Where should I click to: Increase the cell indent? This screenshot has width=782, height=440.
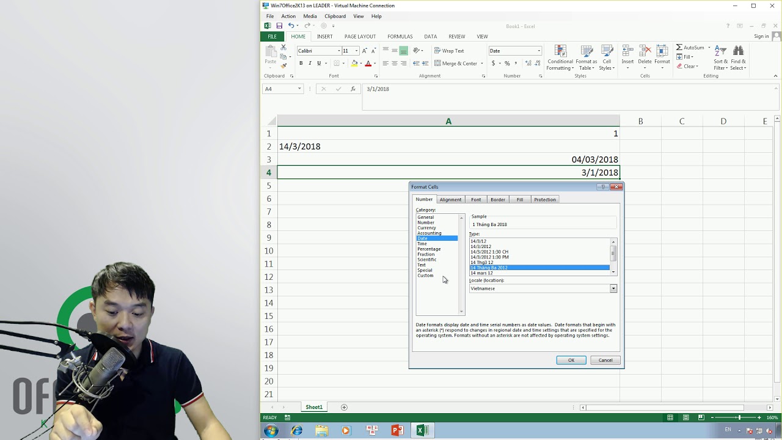(x=425, y=63)
